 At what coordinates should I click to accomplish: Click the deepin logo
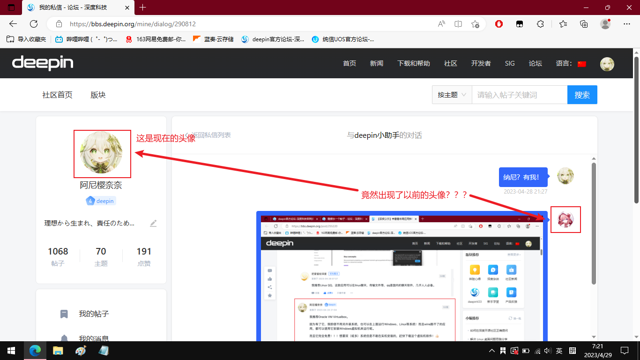click(43, 63)
